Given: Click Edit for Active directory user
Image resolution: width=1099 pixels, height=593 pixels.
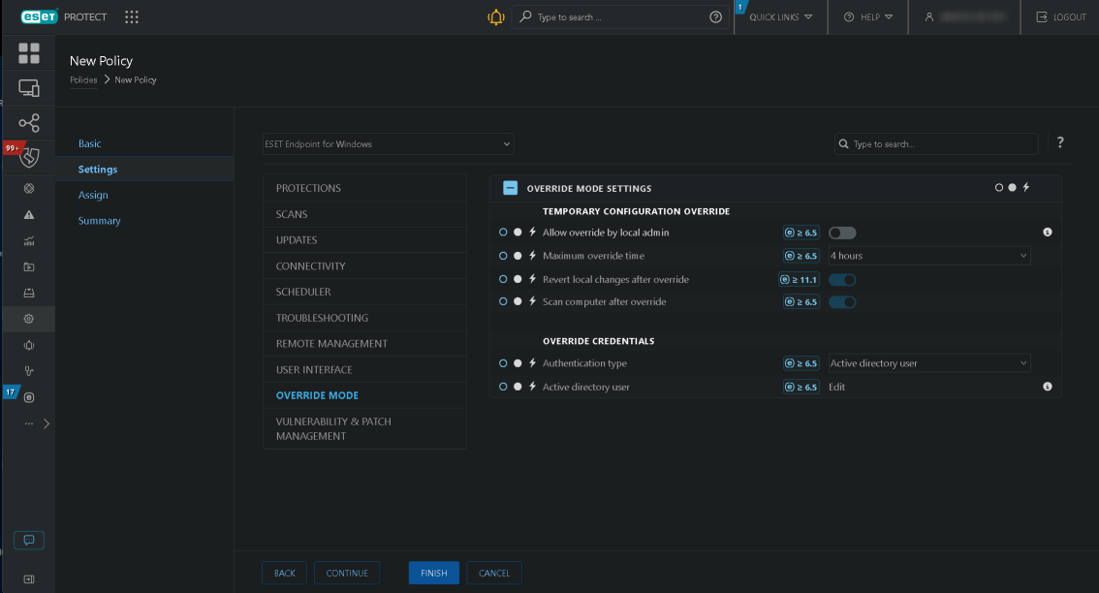Looking at the screenshot, I should pos(837,387).
